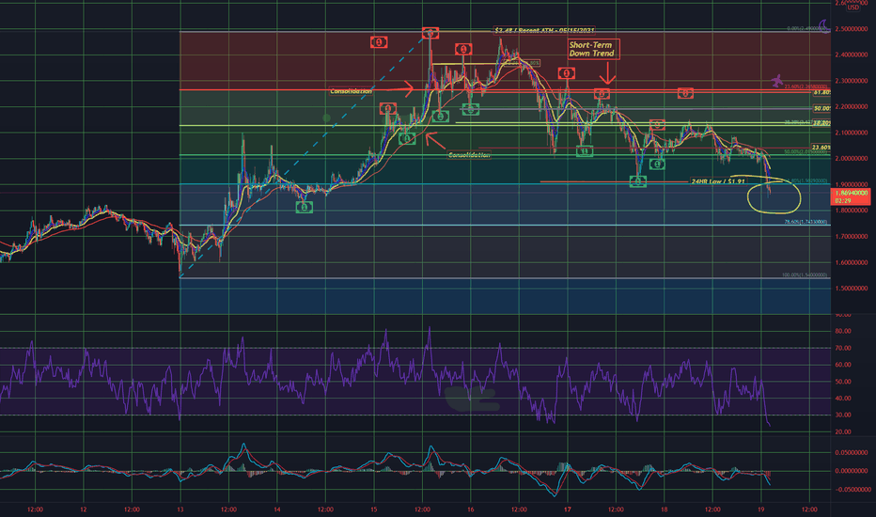The height and width of the screenshot is (517, 876).
Task: Click the MACD scale label 0.00000000
Action: coord(852,471)
